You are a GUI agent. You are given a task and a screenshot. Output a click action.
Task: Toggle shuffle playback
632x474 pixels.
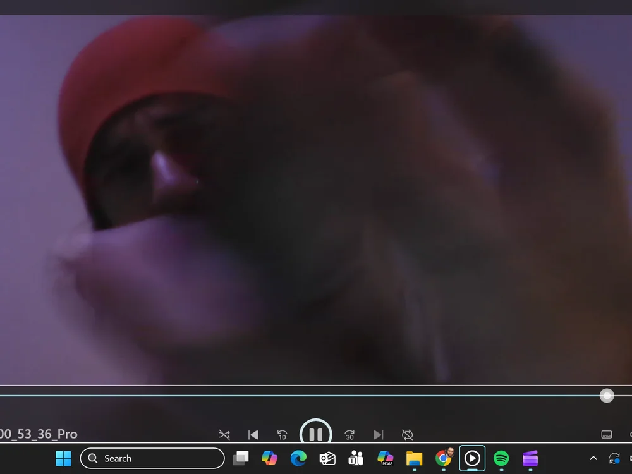coord(224,435)
